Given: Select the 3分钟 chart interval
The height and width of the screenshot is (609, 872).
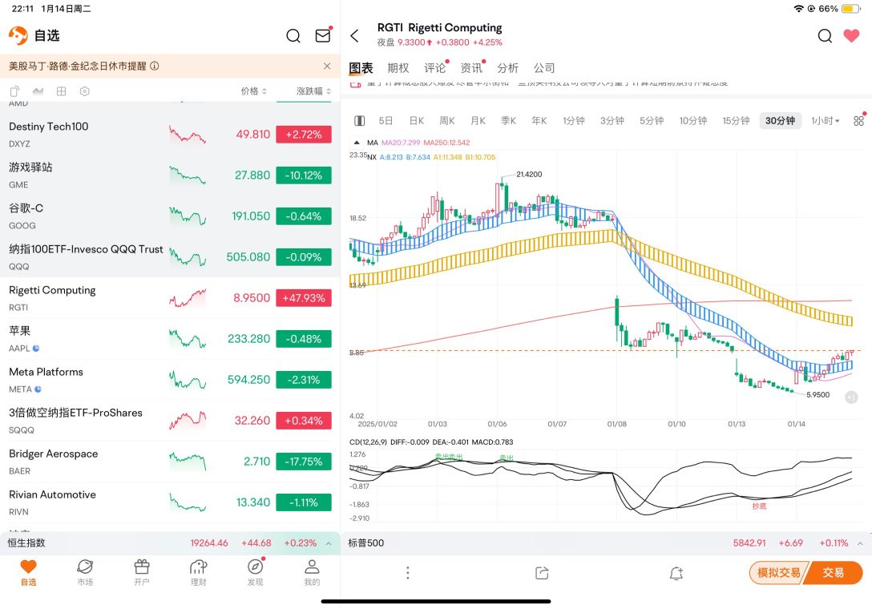Looking at the screenshot, I should pos(612,121).
